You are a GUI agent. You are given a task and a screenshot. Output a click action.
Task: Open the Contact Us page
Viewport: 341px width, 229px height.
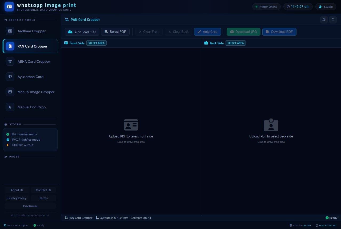(x=43, y=190)
